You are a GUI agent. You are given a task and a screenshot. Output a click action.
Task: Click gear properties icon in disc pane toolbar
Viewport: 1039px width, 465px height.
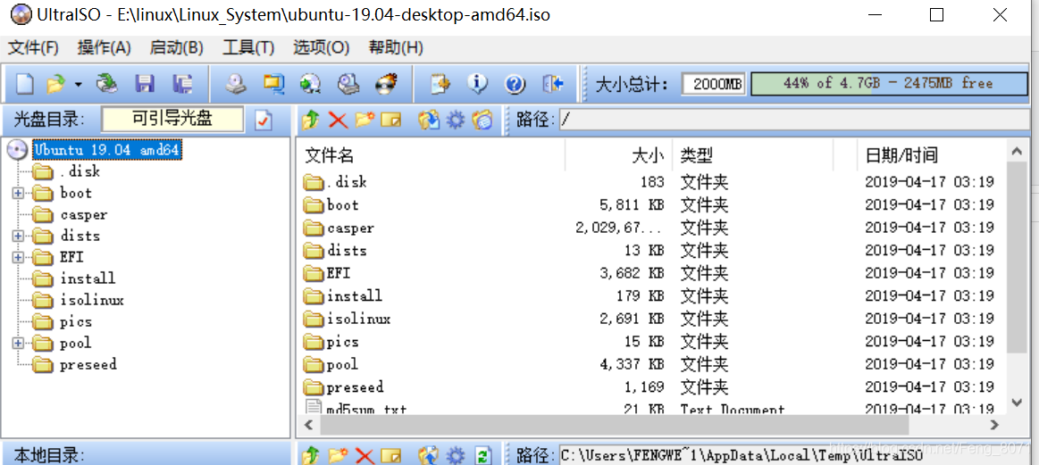456,120
